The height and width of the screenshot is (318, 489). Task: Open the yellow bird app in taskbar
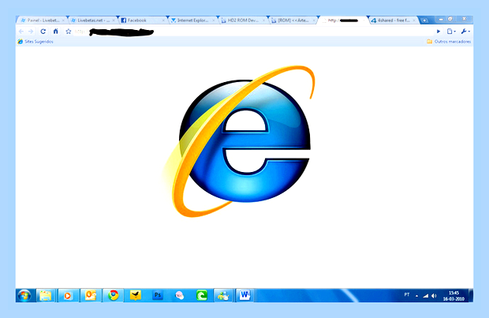pyautogui.click(x=136, y=295)
